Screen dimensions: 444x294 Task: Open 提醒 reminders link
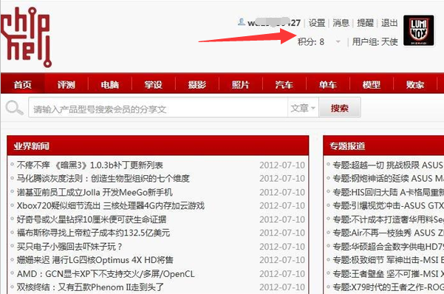pos(365,23)
